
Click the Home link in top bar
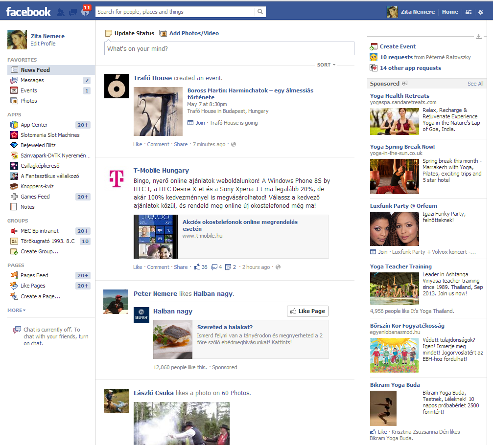(x=450, y=12)
